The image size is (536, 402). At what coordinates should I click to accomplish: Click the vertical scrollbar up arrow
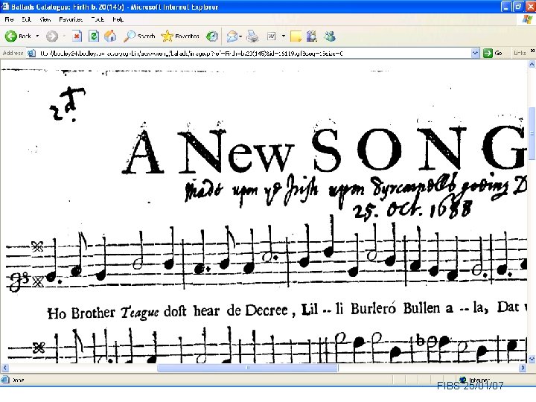tap(532, 64)
